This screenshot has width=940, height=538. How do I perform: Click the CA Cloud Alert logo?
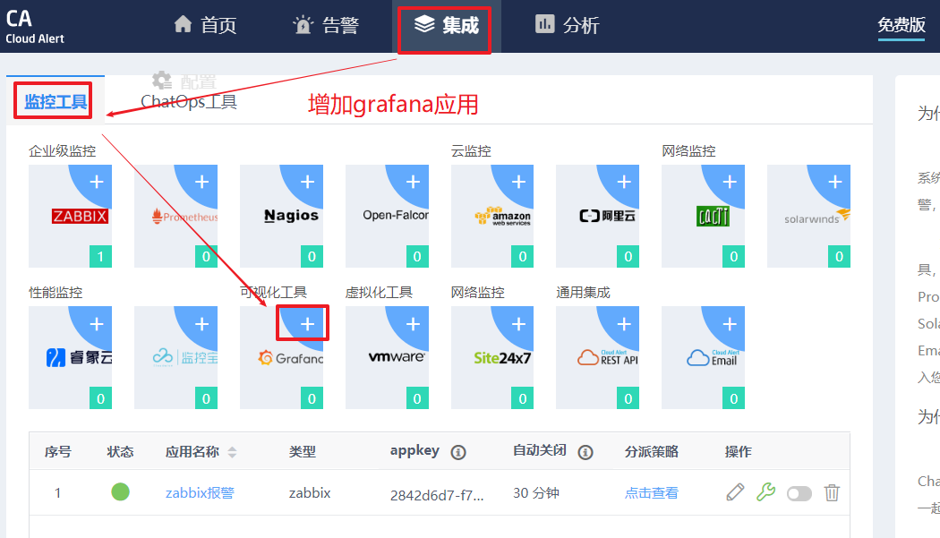35,27
